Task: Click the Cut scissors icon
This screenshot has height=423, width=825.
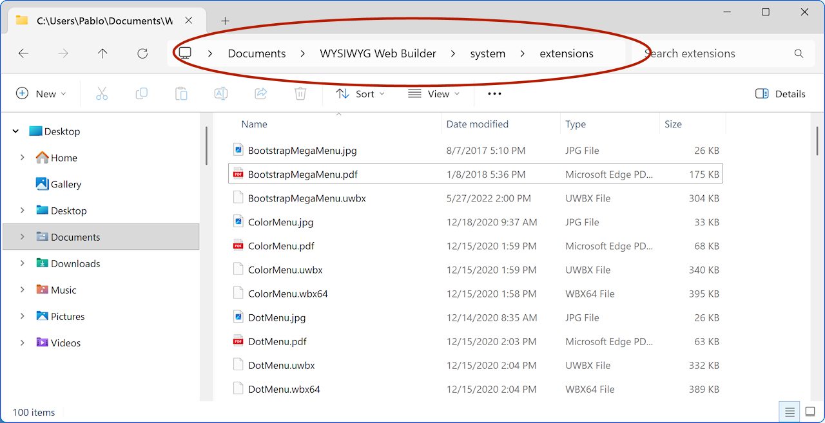Action: click(x=102, y=94)
